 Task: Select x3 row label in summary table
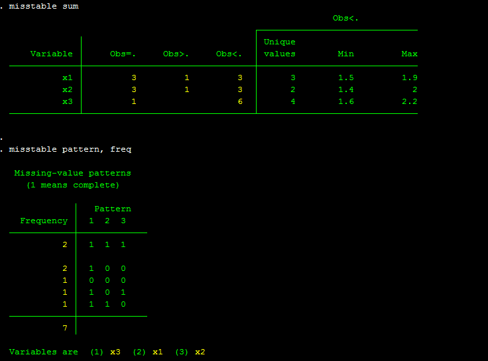[x=67, y=101]
